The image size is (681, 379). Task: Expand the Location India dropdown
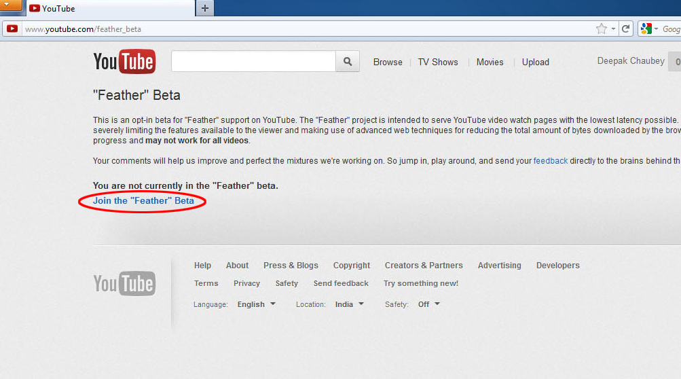tap(349, 304)
